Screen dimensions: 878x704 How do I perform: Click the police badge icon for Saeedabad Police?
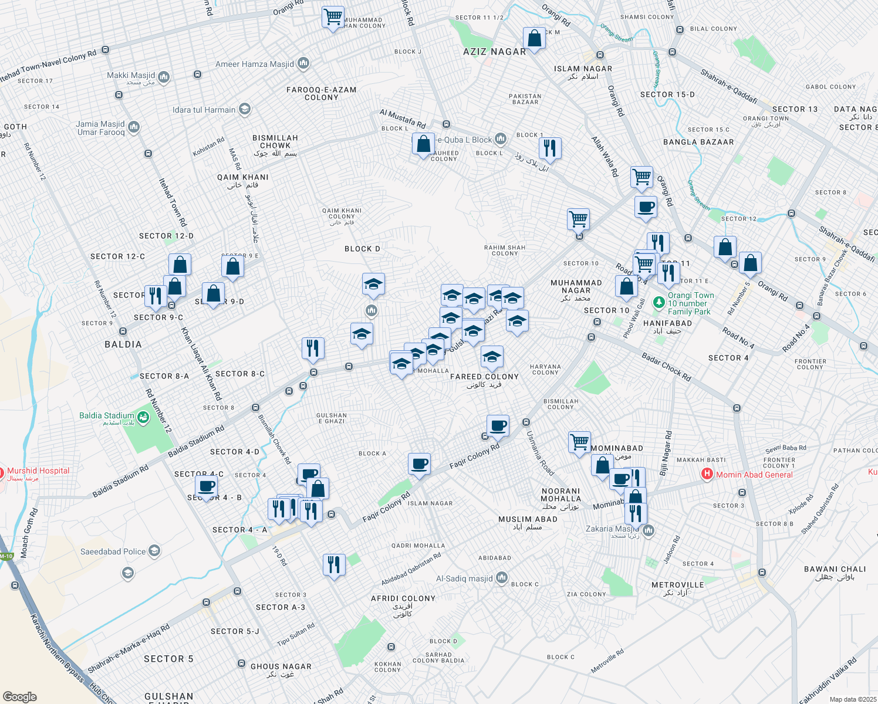pos(154,551)
